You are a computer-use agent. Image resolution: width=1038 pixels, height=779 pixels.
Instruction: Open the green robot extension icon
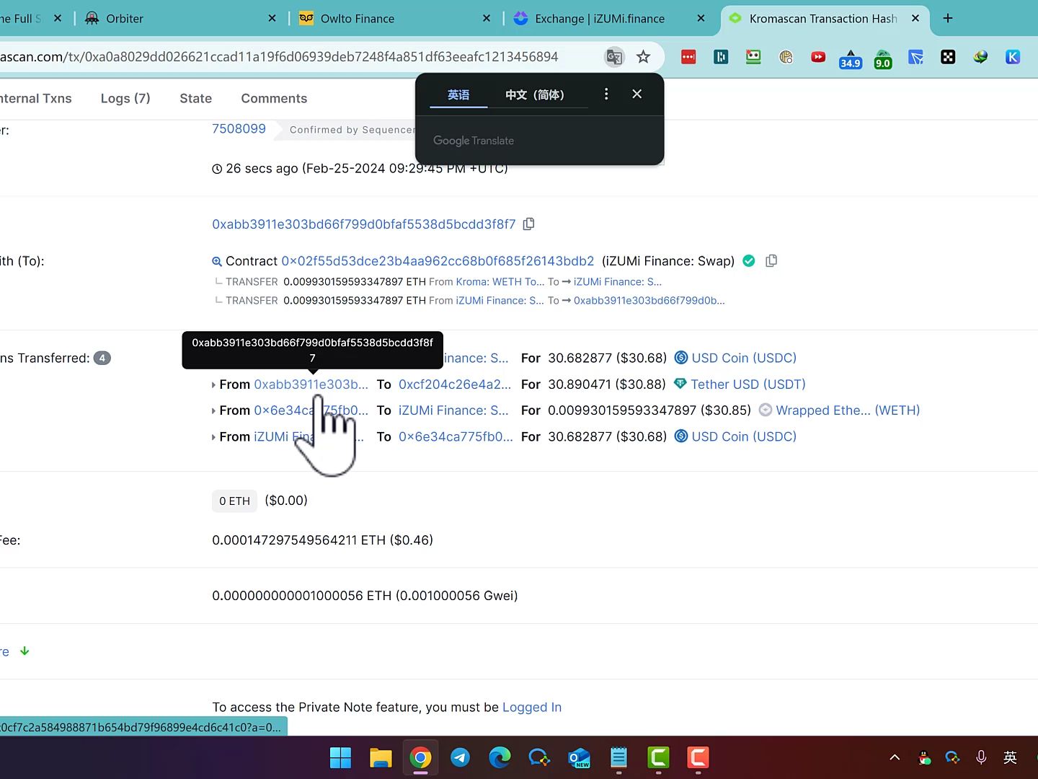(753, 57)
